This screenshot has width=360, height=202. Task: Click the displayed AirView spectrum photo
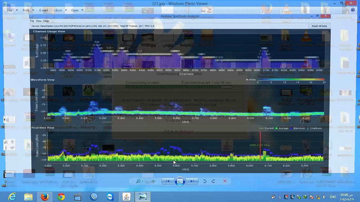[180, 94]
